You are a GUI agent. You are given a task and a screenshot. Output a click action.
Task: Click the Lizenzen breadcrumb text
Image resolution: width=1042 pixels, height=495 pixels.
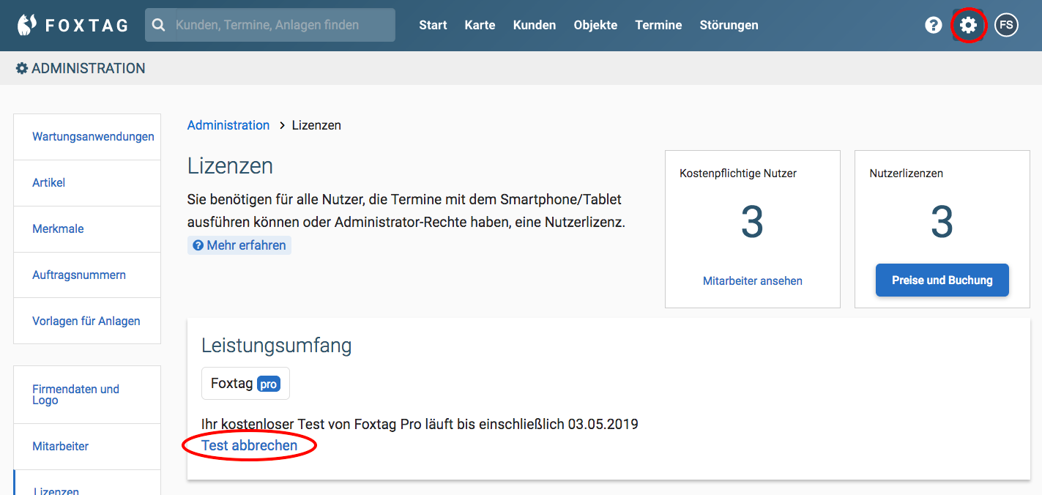(316, 125)
